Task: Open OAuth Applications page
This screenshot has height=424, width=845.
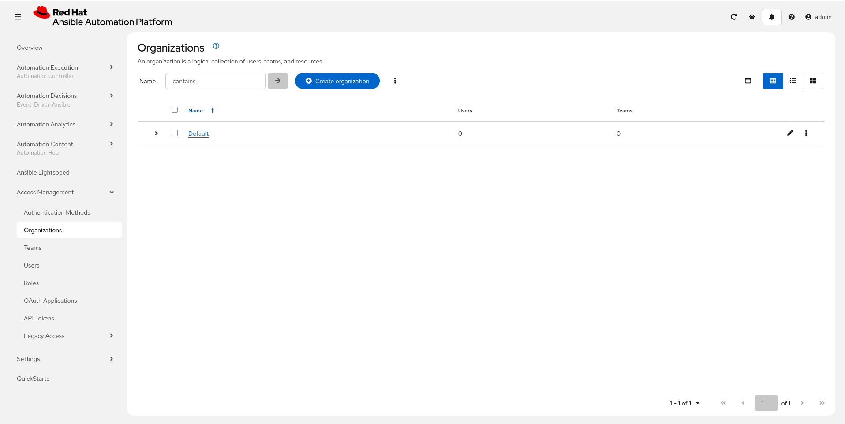Action: point(50,301)
